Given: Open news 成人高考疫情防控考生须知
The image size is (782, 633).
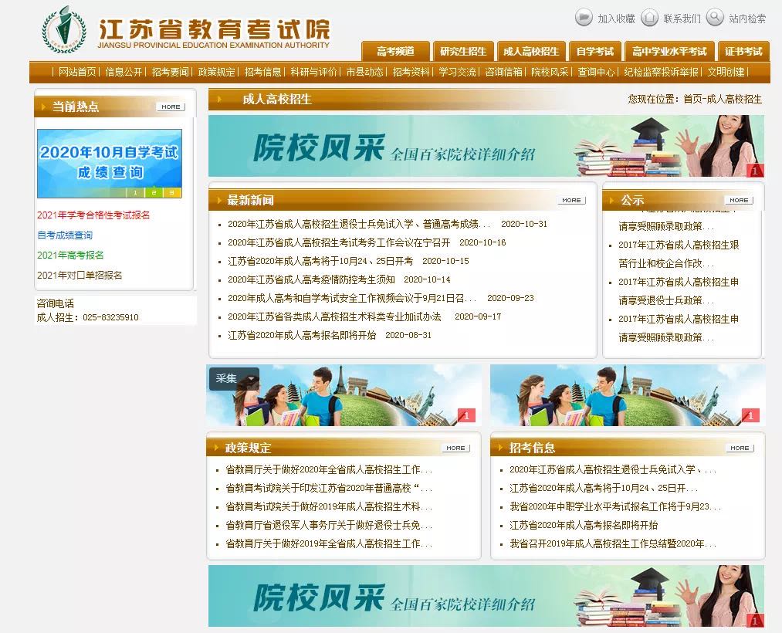Looking at the screenshot, I should coord(311,279).
